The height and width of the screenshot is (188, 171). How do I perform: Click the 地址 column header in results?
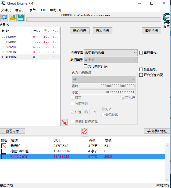pos(16,31)
